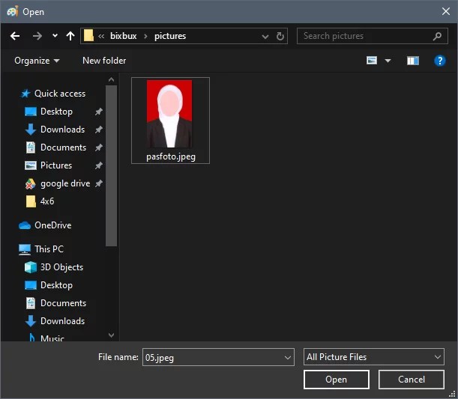Click the Paint icon in title bar
The width and height of the screenshot is (458, 399).
coord(13,11)
